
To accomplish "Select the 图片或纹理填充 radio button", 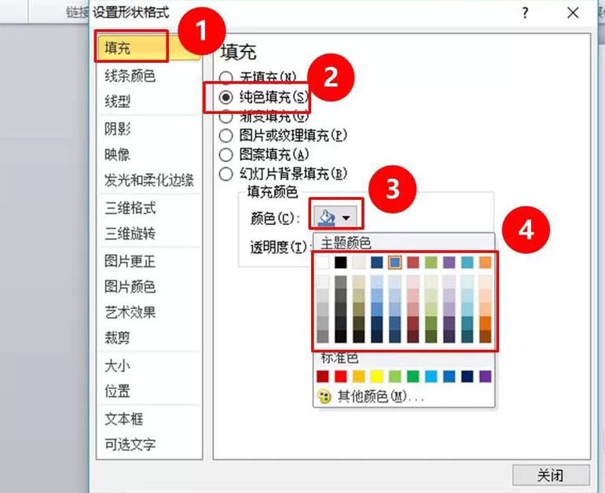I will tap(225, 135).
